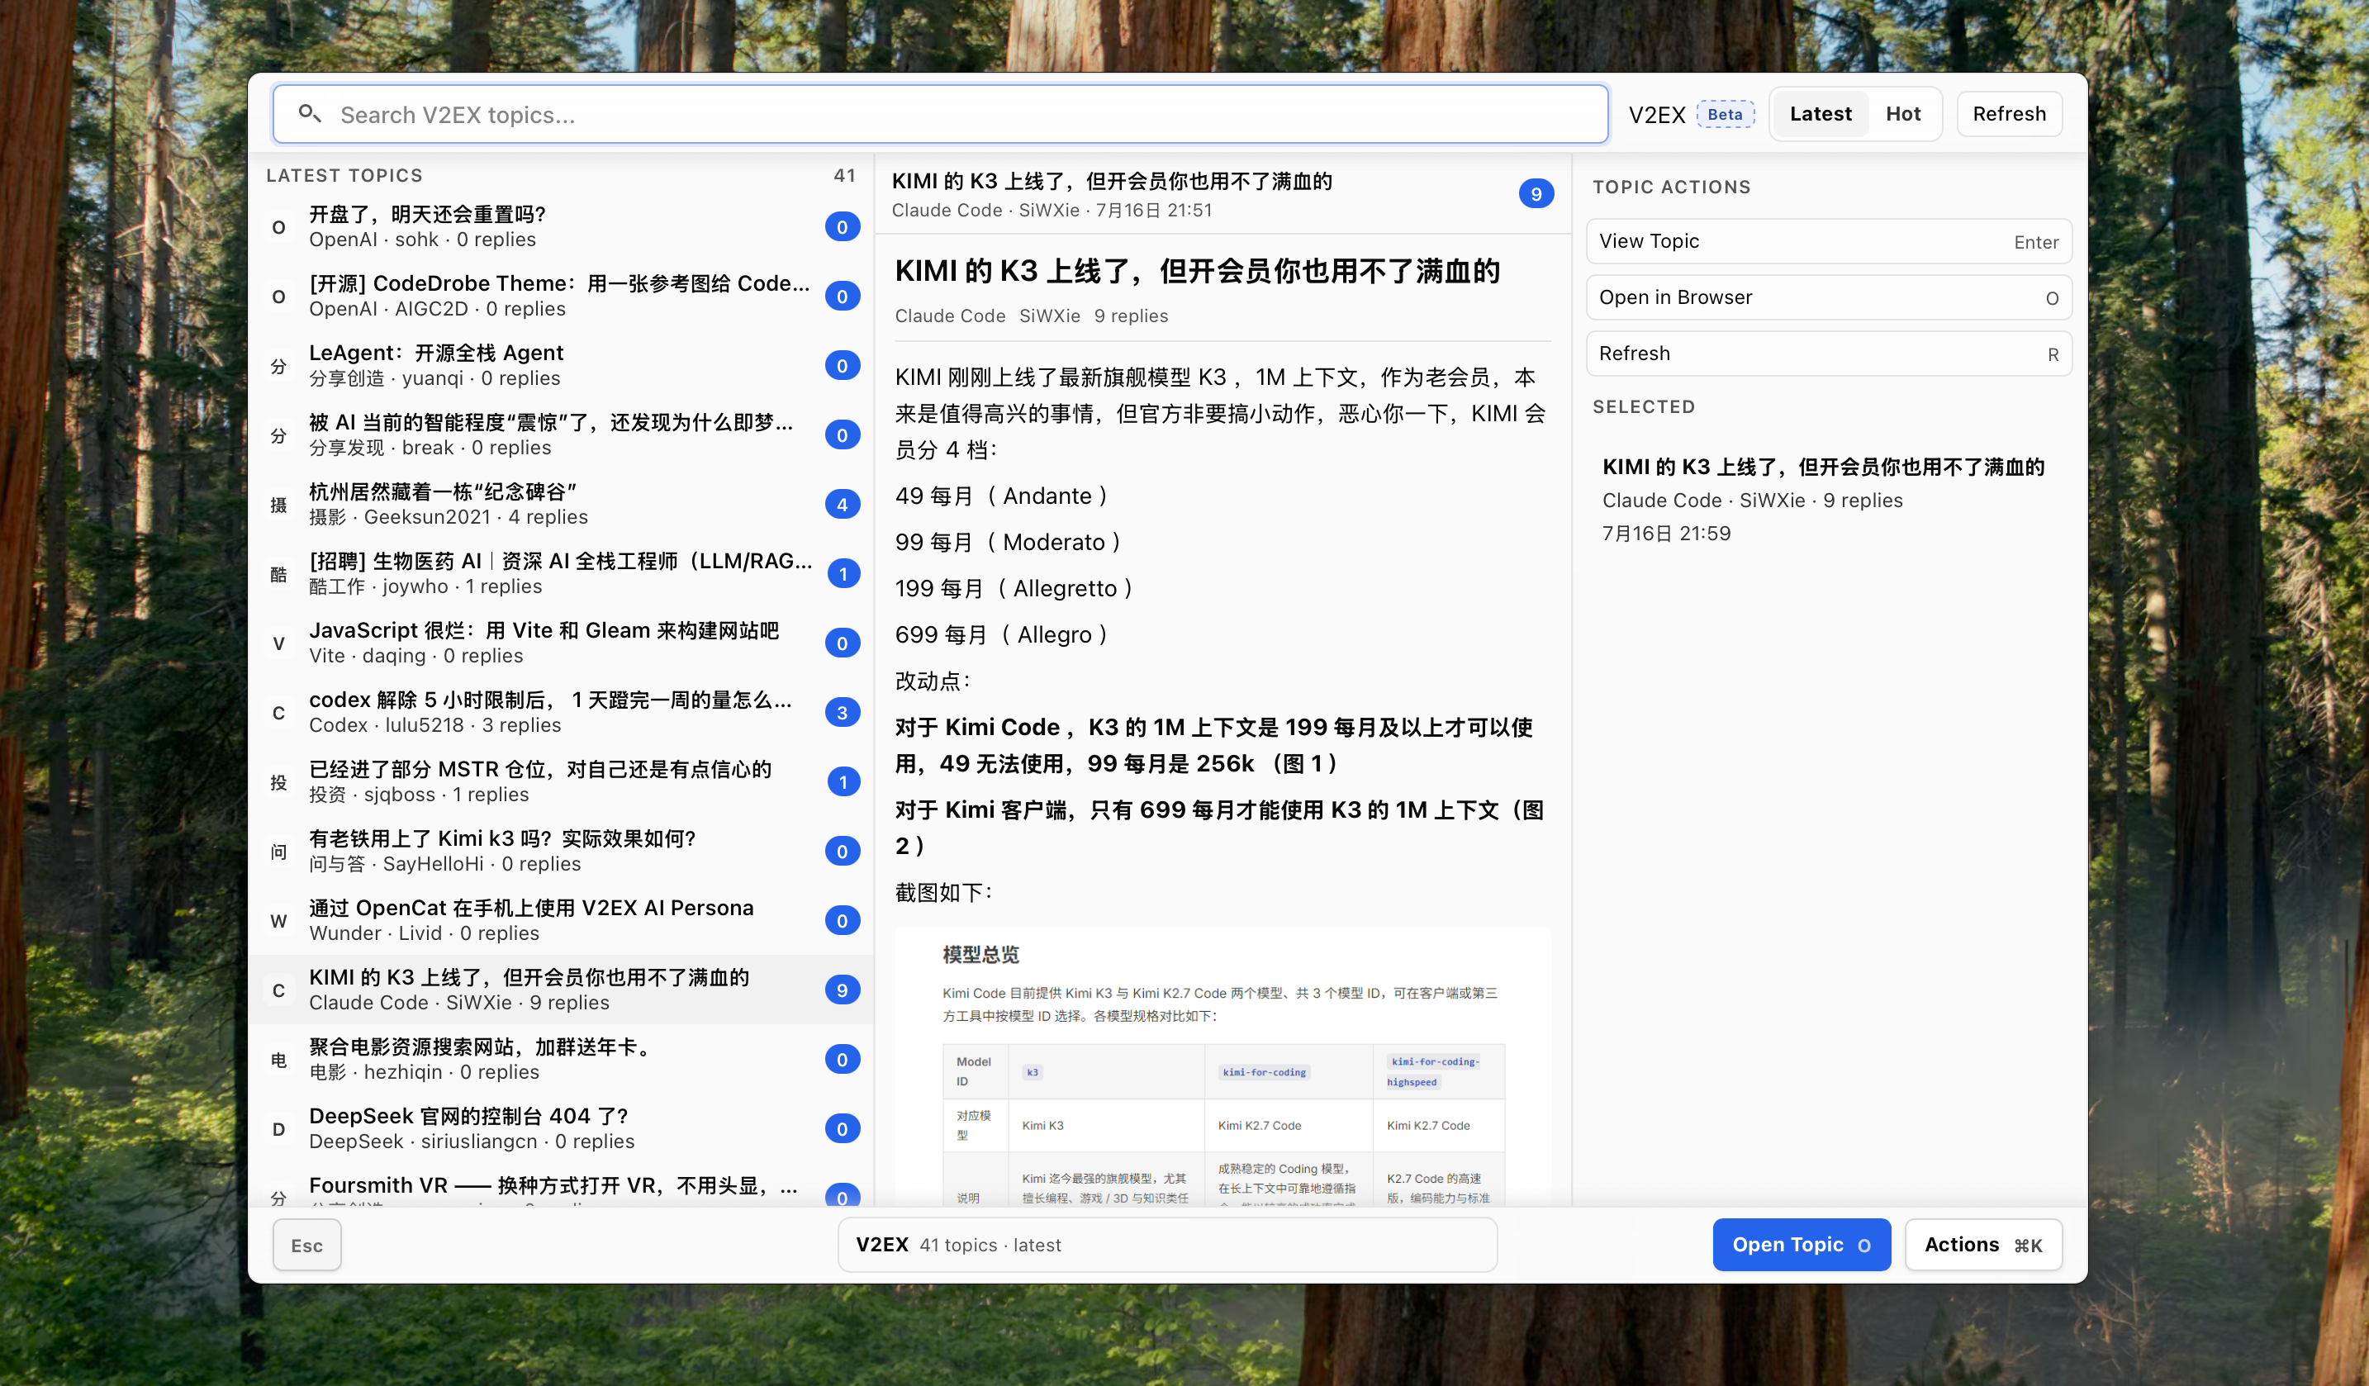Click the 酷 avatar beside 招聘 topic
Viewport: 2369px width, 1386px height.
(278, 573)
